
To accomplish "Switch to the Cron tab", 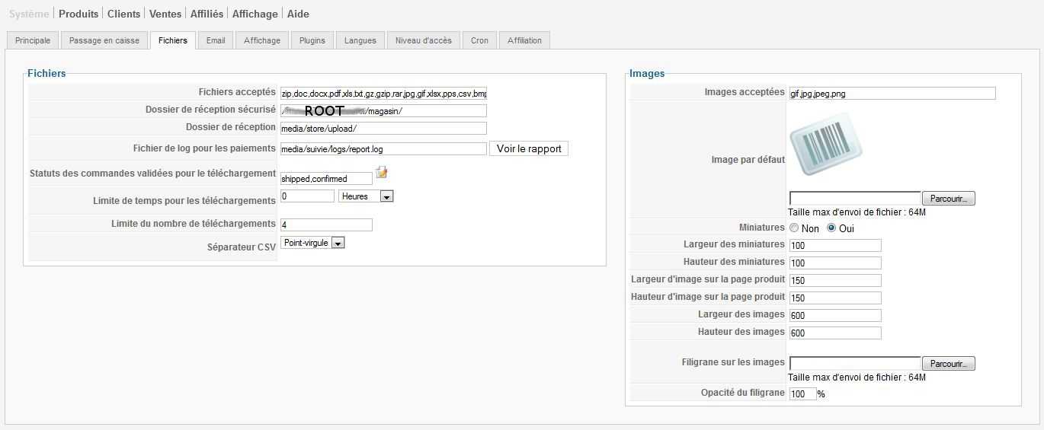I will pyautogui.click(x=479, y=40).
